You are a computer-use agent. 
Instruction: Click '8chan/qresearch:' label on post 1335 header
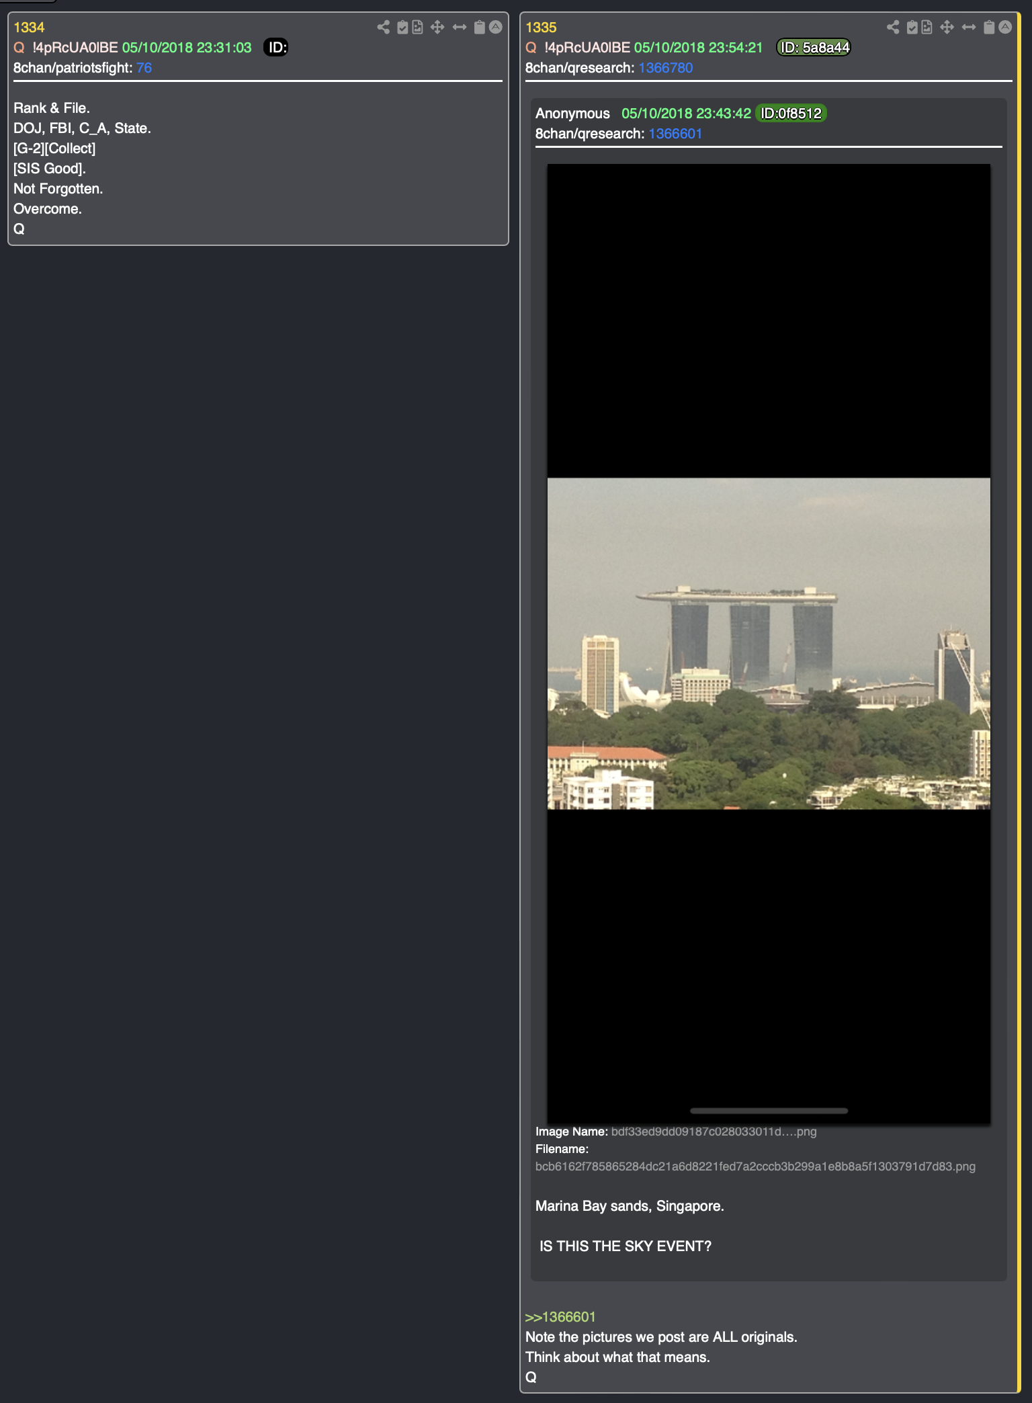580,68
